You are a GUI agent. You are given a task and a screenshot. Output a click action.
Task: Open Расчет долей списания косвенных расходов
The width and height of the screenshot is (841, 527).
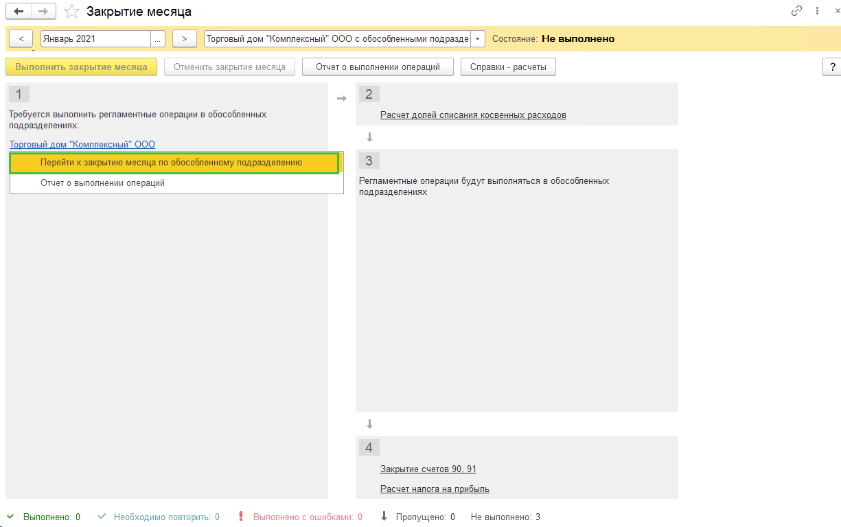click(x=473, y=115)
